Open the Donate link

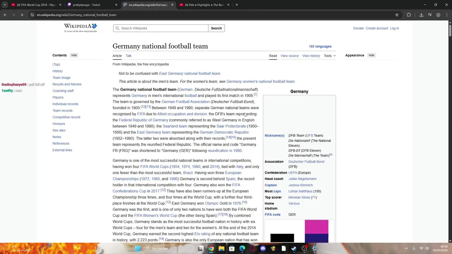tap(358, 28)
